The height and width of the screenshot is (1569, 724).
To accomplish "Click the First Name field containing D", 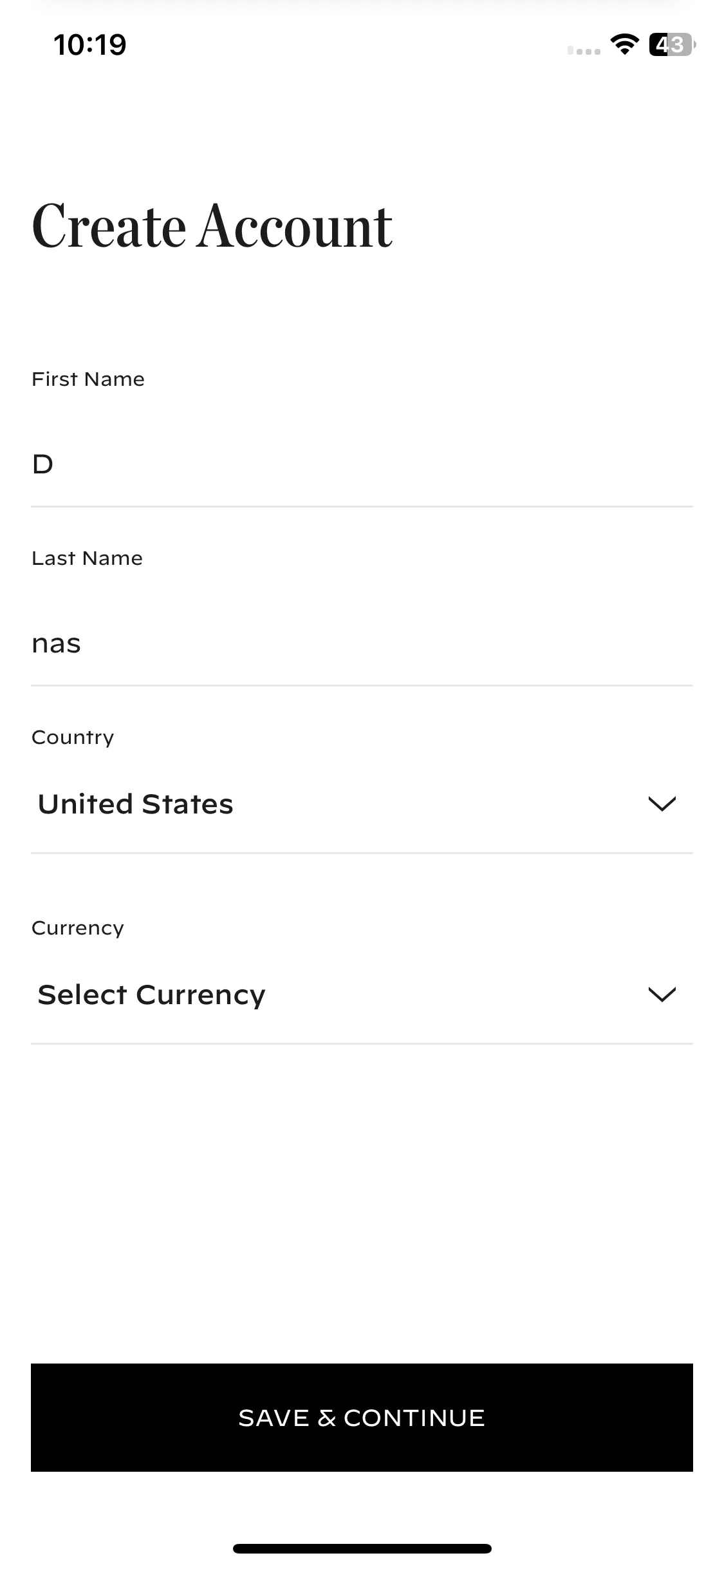I will pos(362,464).
